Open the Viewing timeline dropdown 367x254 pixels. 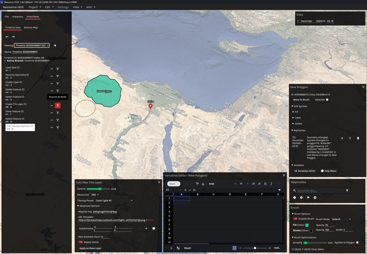[x=32, y=45]
